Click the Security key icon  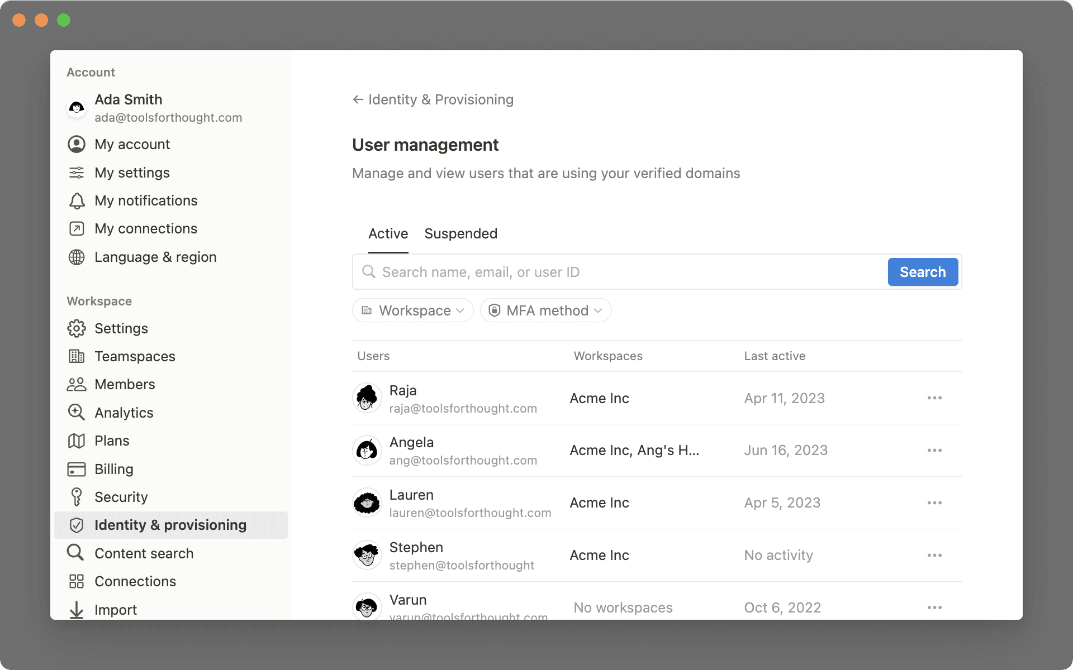[x=77, y=497]
